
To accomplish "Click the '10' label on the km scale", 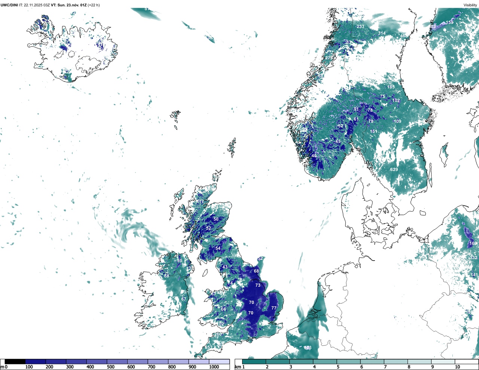I will click(457, 367).
